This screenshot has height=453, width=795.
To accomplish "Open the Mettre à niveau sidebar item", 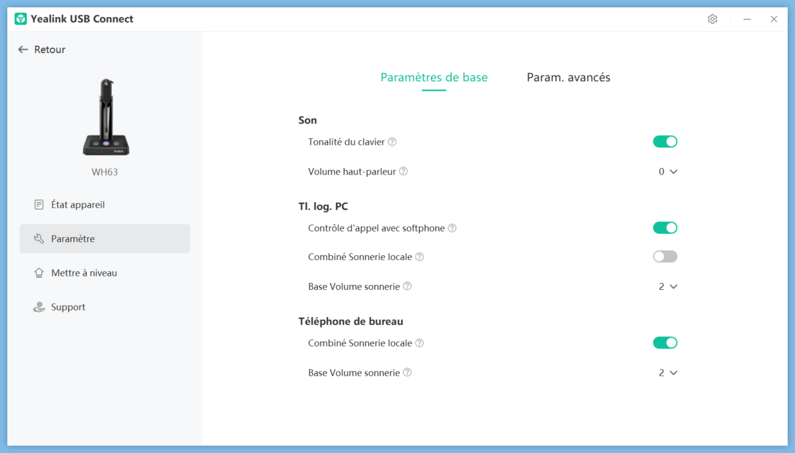I will pos(105,273).
